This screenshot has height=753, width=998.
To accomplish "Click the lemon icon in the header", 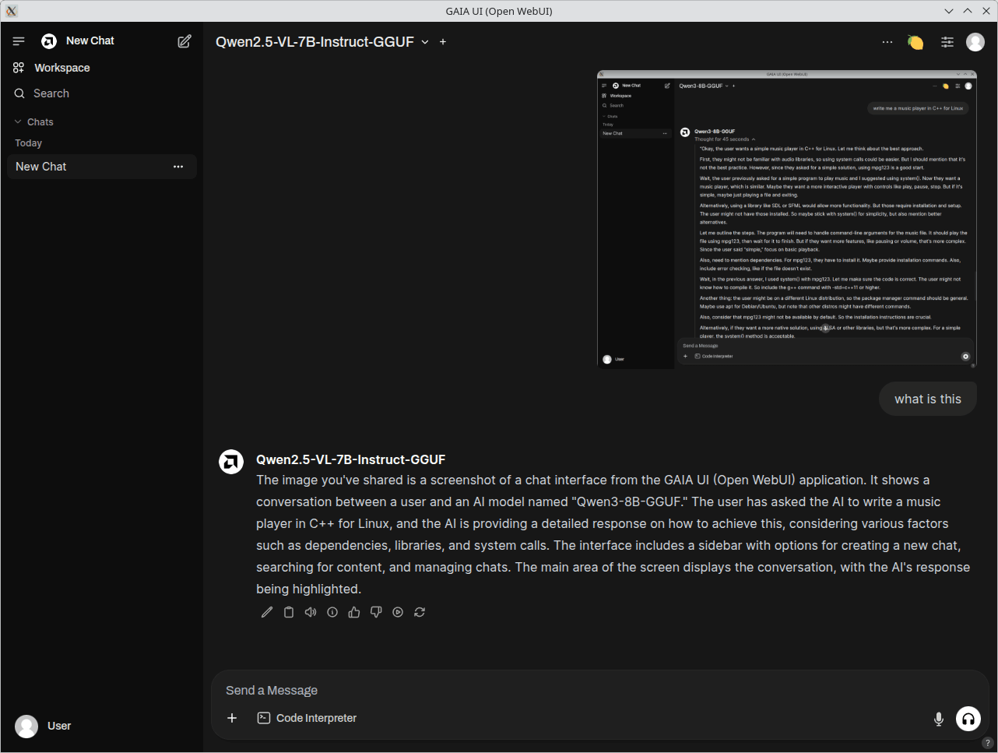I will (915, 42).
